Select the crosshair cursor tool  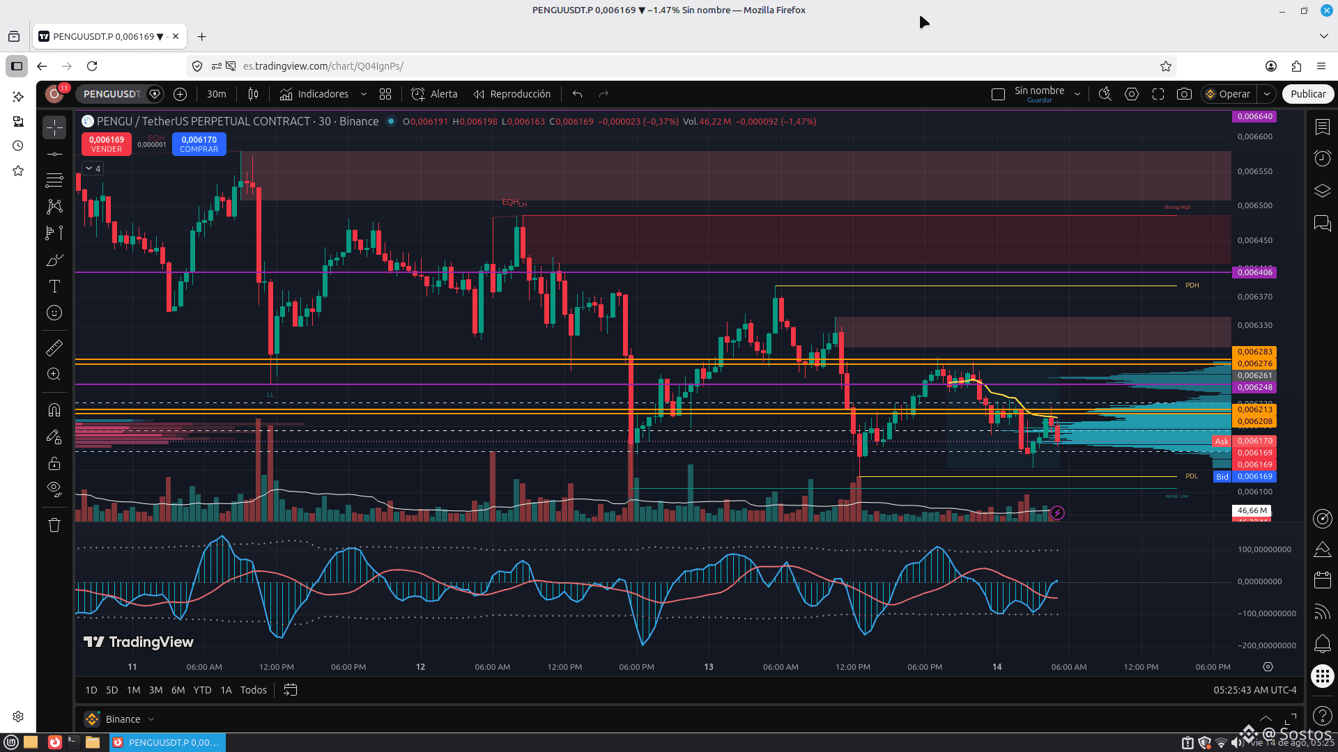pos(54,127)
